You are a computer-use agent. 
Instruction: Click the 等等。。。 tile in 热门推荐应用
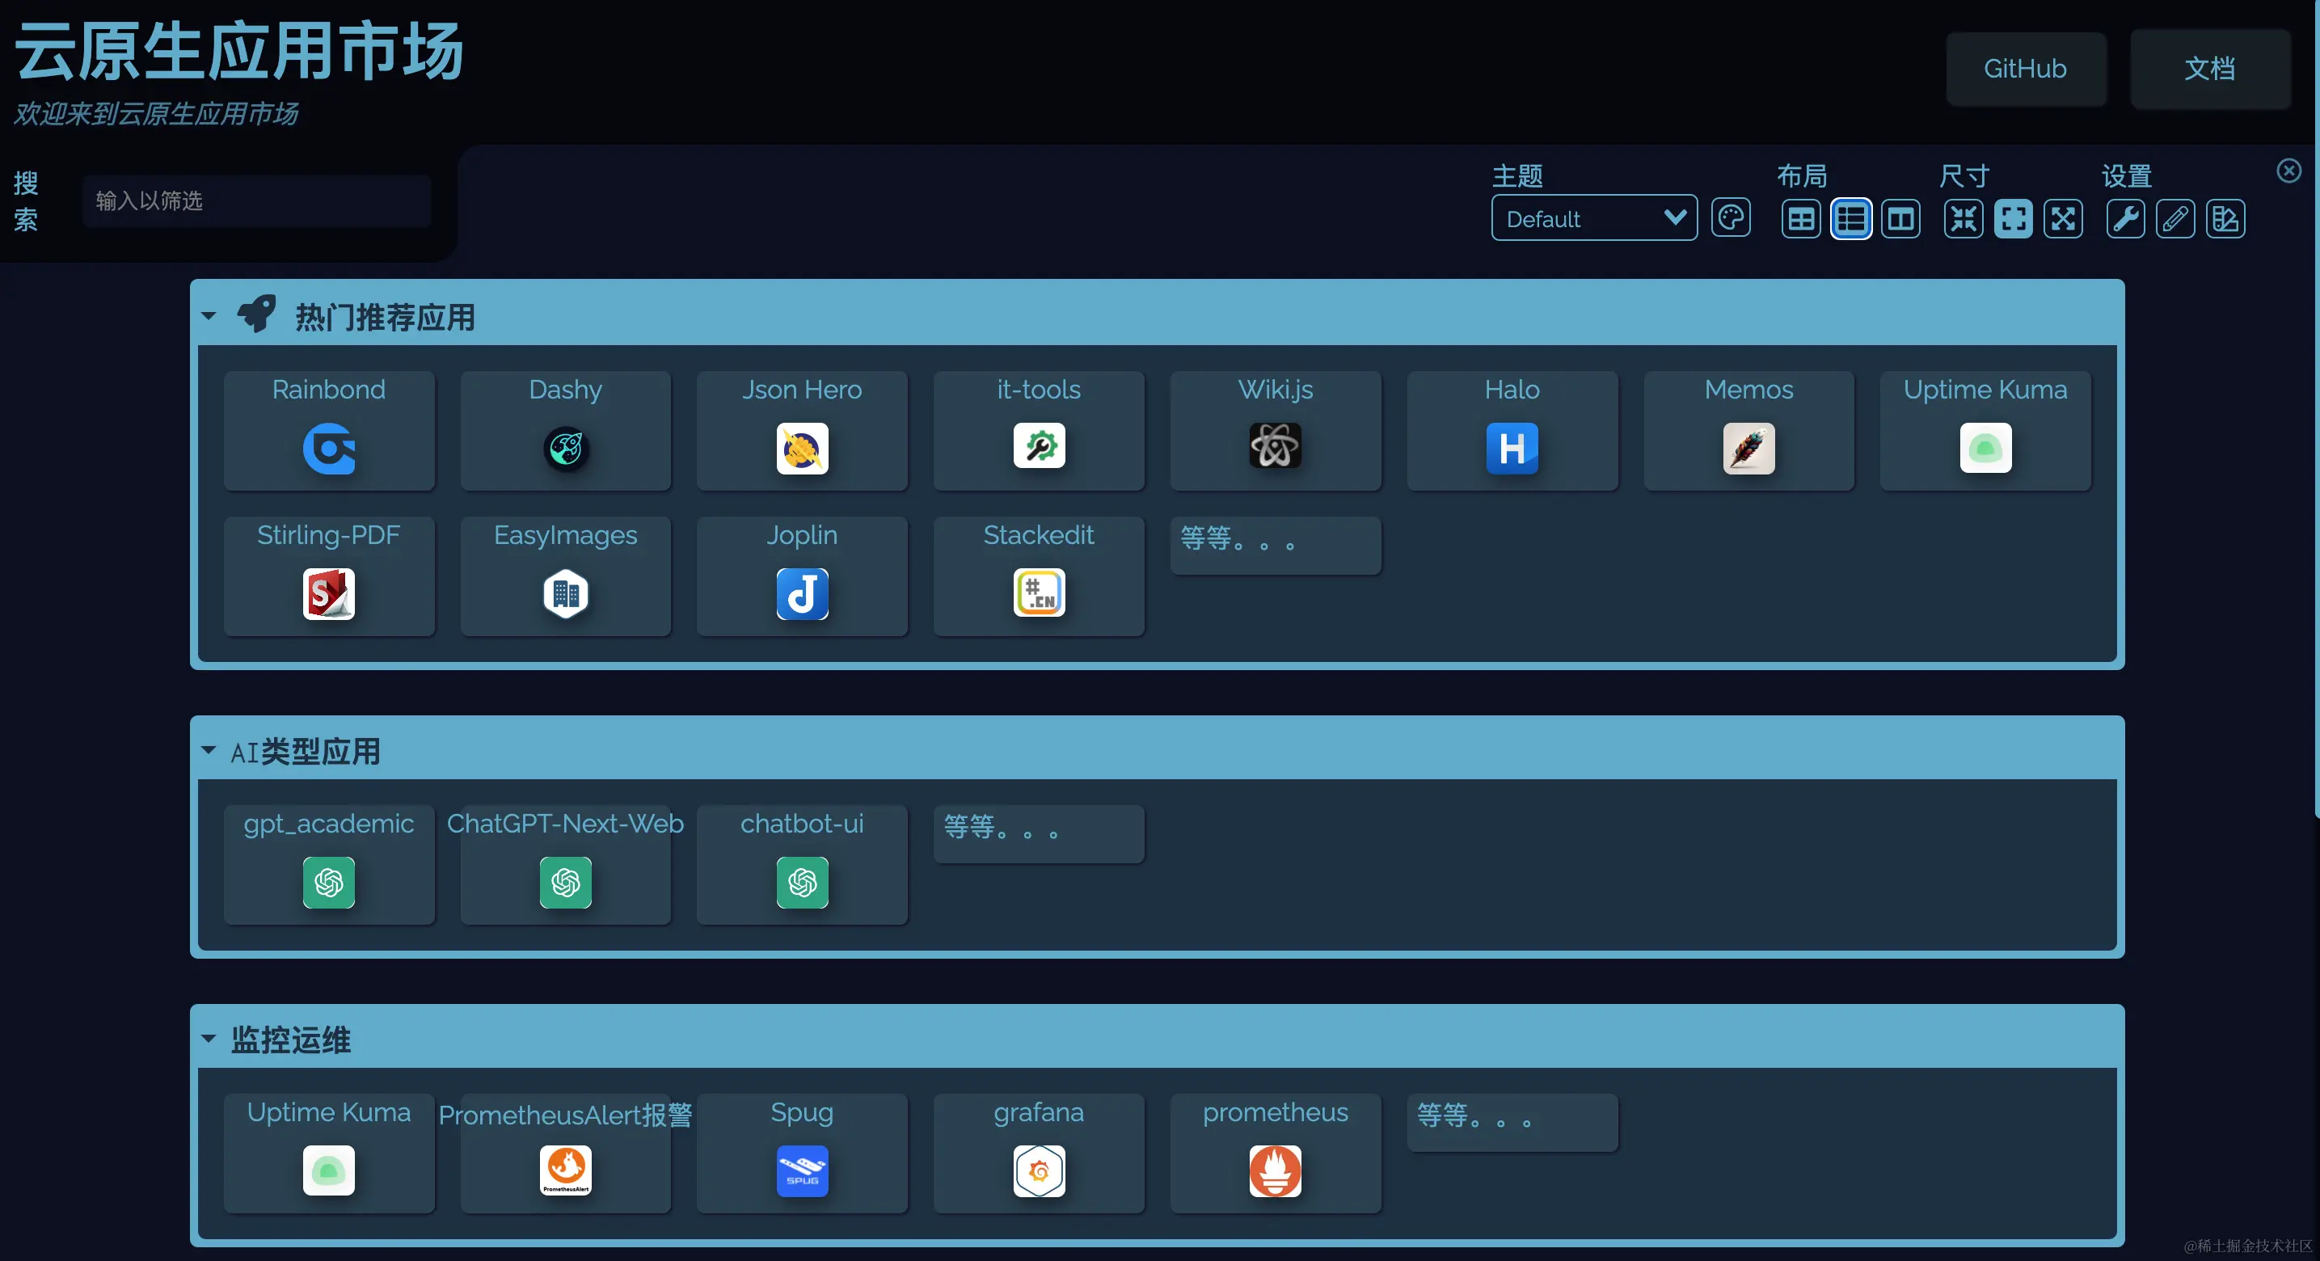click(1276, 545)
